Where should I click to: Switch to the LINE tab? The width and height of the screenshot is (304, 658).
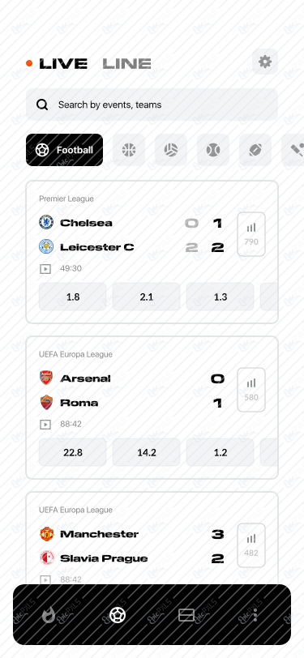click(126, 64)
